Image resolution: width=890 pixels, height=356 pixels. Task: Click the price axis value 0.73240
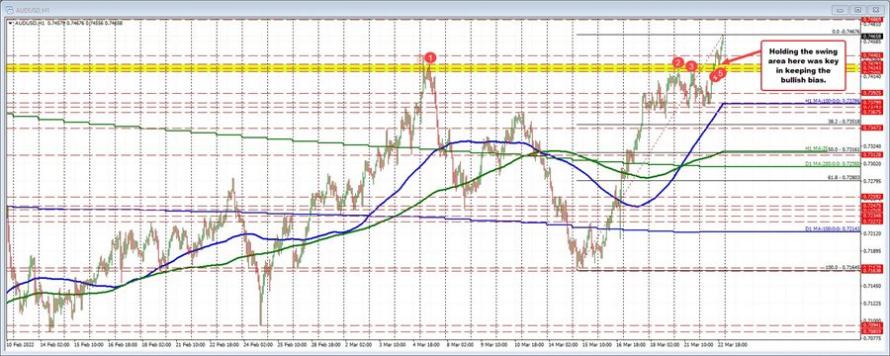pyautogui.click(x=872, y=146)
